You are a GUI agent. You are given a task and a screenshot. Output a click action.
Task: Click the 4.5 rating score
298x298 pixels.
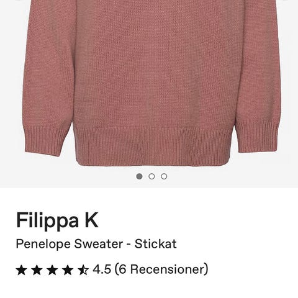(102, 269)
